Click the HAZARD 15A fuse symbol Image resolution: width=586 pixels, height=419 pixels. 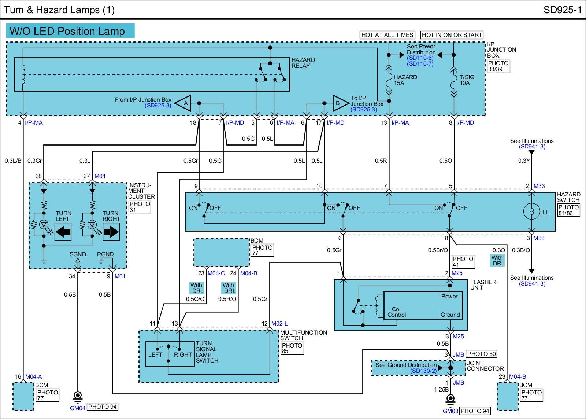[x=389, y=80]
